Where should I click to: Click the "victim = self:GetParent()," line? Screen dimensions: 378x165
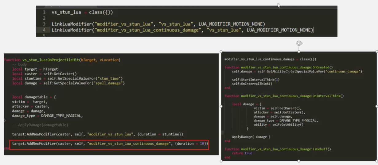pos(278,108)
